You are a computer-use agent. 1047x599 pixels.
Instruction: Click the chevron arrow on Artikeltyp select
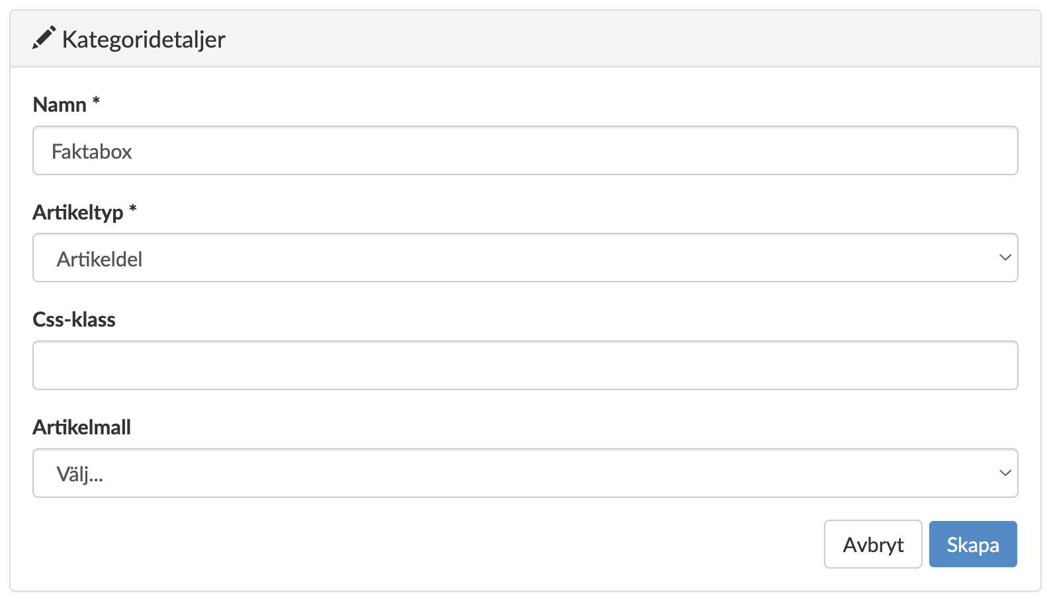coord(1005,258)
